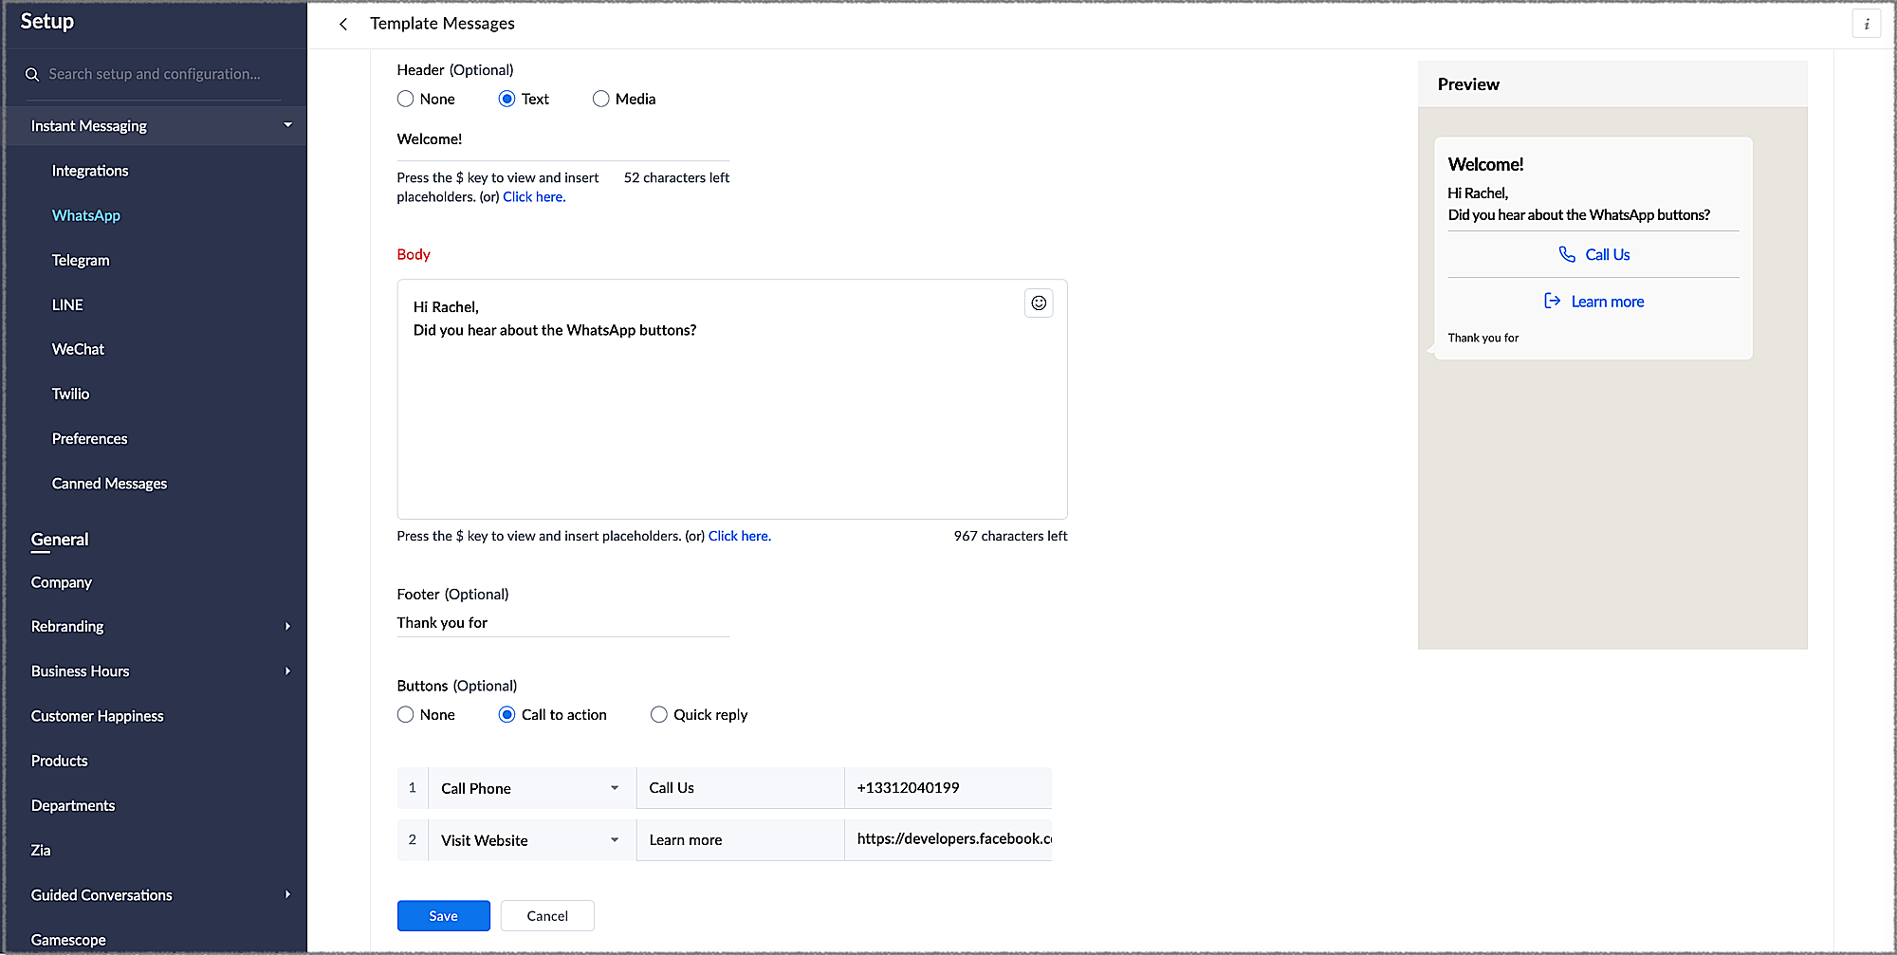Click the body placeholders 'Click here' link

(740, 536)
